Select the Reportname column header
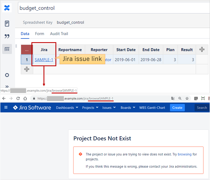The width and height of the screenshot is (210, 180). (70, 50)
